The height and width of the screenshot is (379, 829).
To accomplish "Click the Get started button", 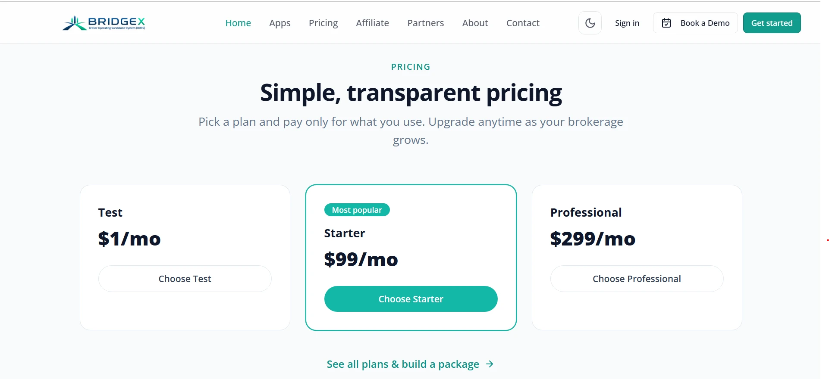I will pyautogui.click(x=772, y=23).
